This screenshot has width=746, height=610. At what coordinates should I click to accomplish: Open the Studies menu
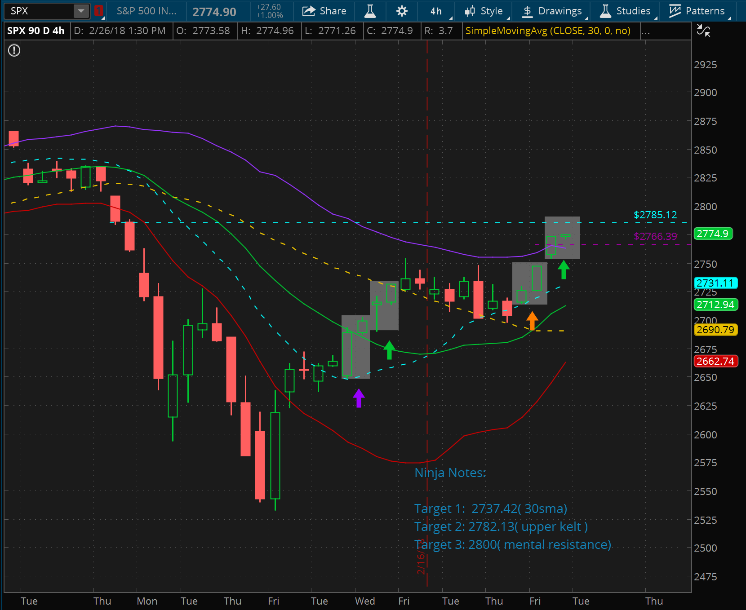(634, 11)
